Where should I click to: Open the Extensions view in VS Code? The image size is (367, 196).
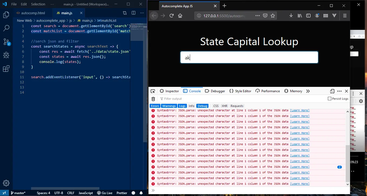pos(6,69)
